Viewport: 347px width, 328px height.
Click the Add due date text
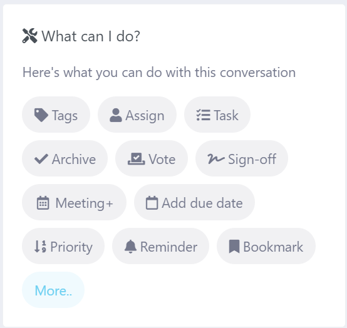[202, 203]
